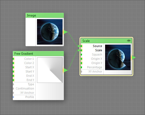The width and height of the screenshot is (145, 115).
Task: Click the Color 2 input connector
Action: (x=13, y=63)
